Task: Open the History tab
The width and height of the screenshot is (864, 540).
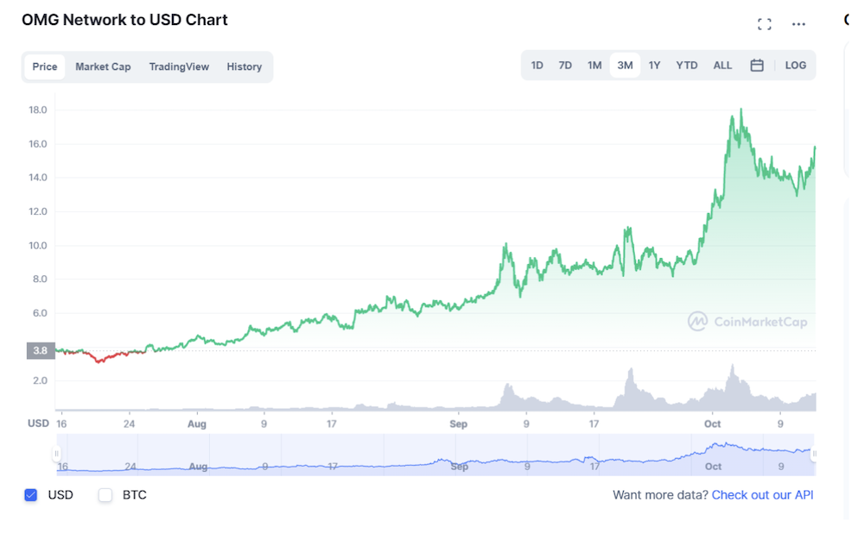Action: coord(245,66)
